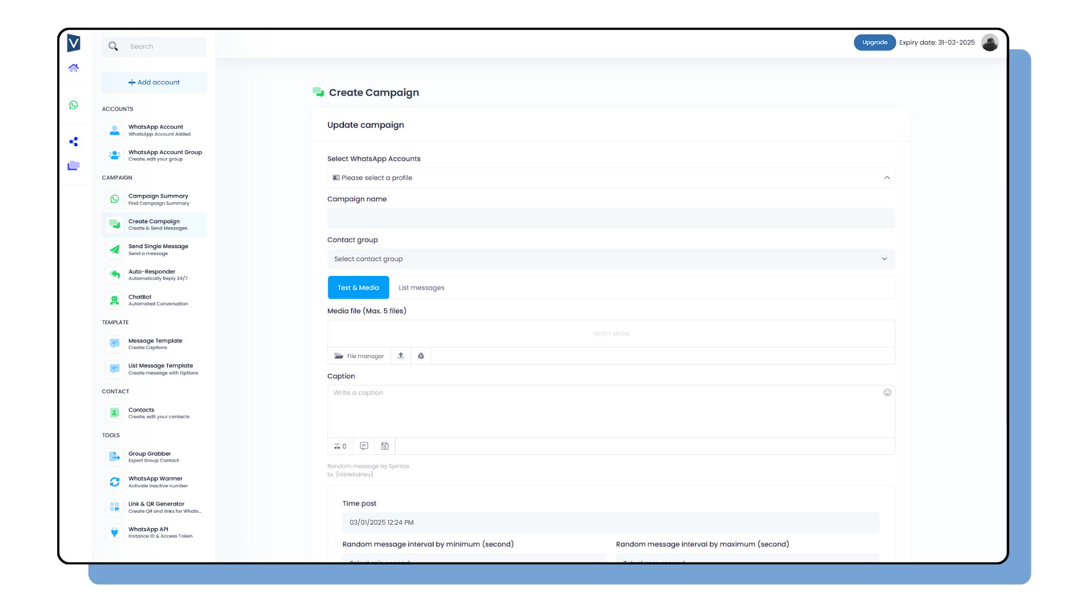This screenshot has height=612, width=1088.
Task: Click the upload icon in media section
Action: pyautogui.click(x=401, y=356)
